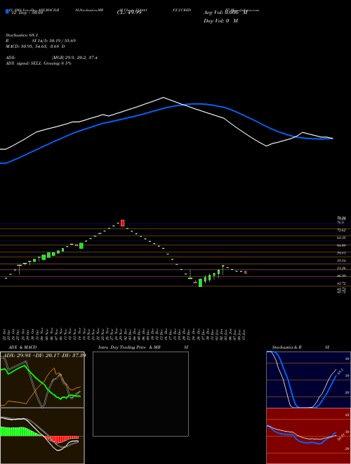Click the MACD histogram panel

[42, 436]
